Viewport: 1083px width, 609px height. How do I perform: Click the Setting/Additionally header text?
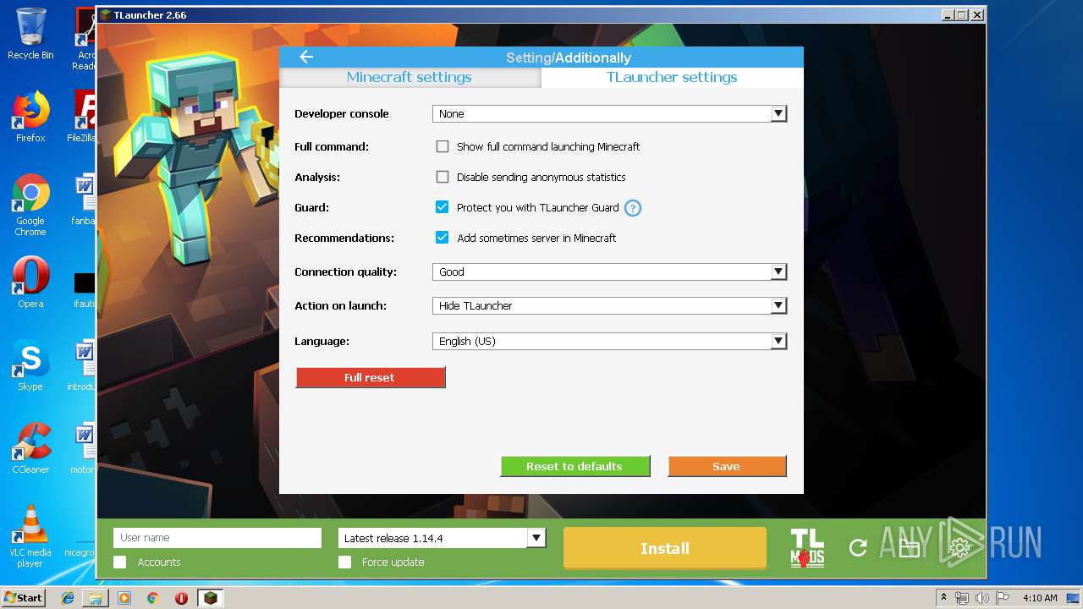tap(569, 58)
